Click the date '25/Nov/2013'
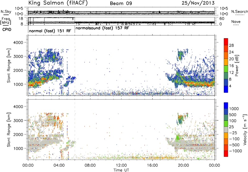Screen dimensions: 248x172 [198, 3]
